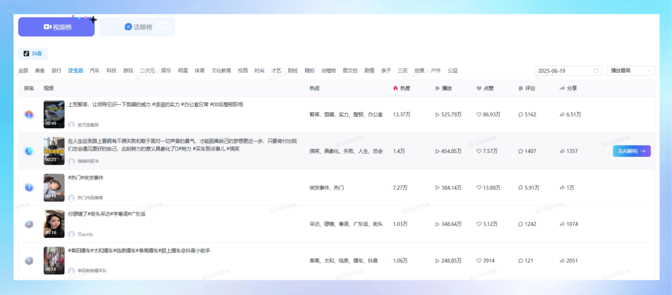Viewport: 672px width, 295px height.
Task: Open video title starting 在人生这条路上
Action: [x=182, y=145]
